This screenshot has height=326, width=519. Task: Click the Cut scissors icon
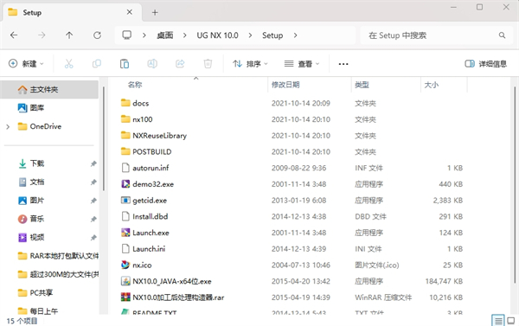(68, 63)
